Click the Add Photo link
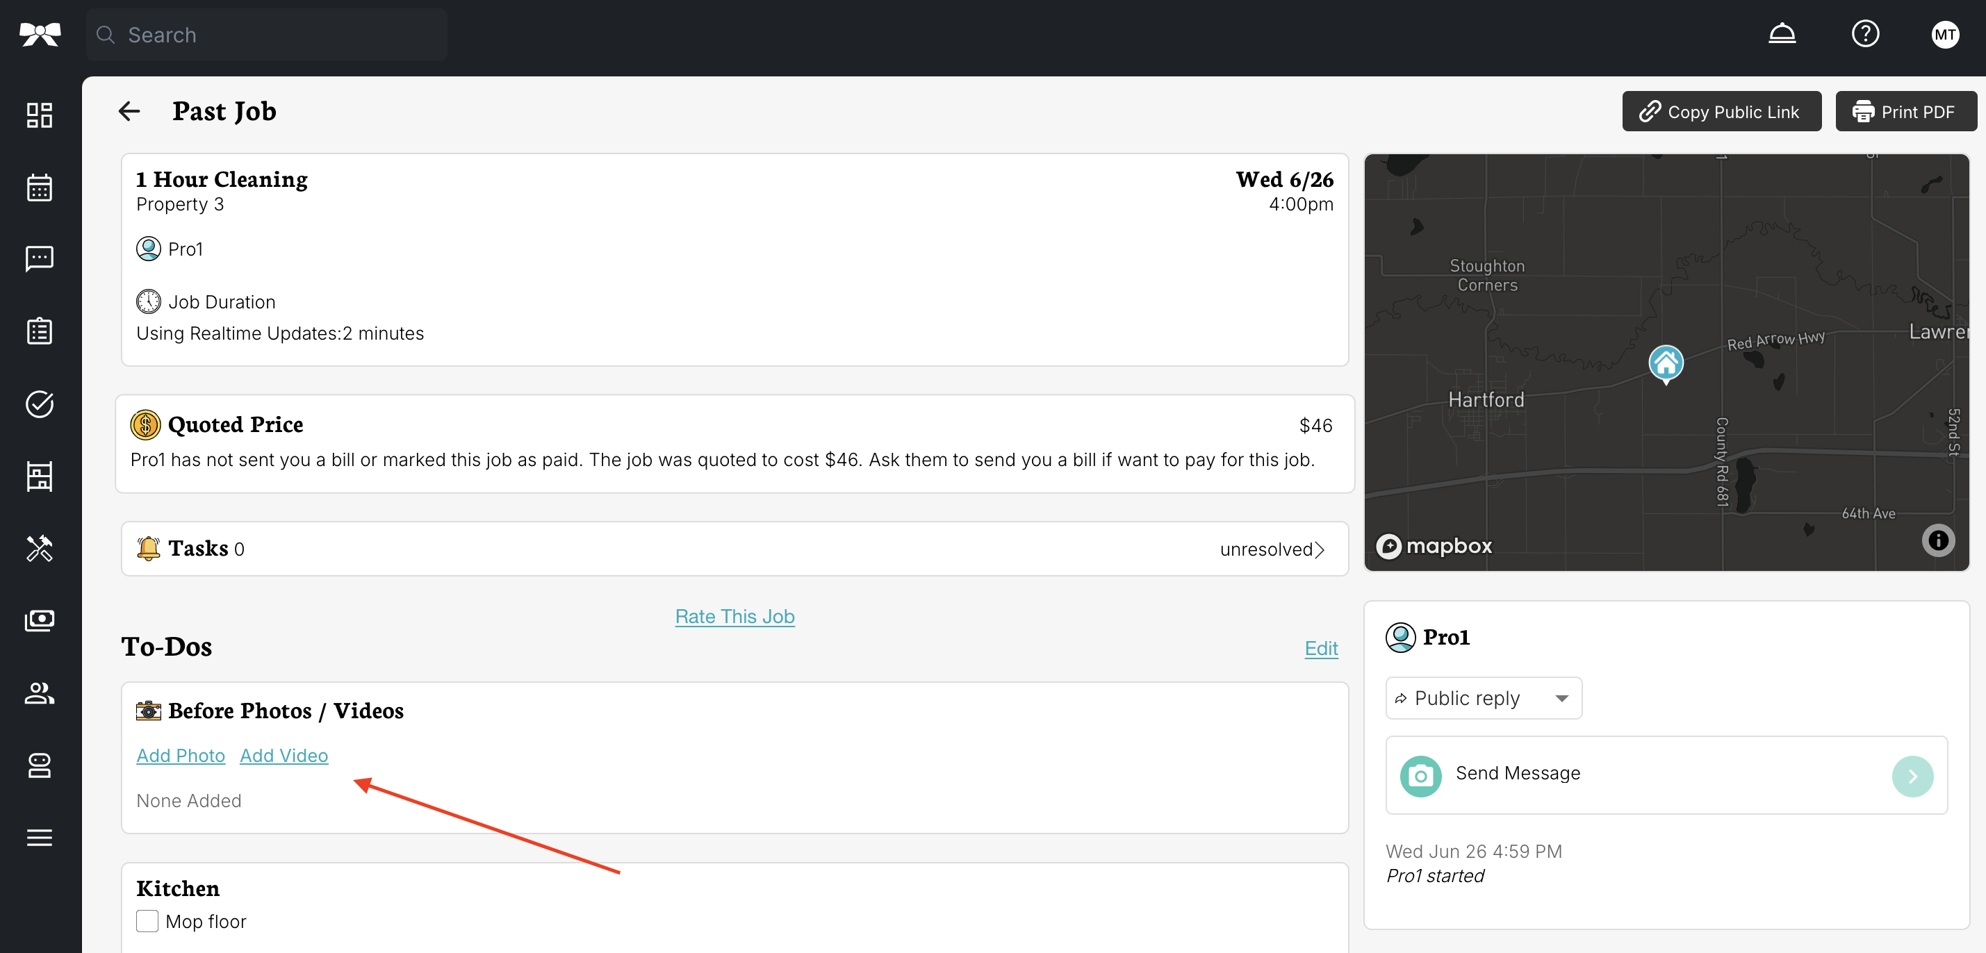This screenshot has height=953, width=1986. click(181, 756)
